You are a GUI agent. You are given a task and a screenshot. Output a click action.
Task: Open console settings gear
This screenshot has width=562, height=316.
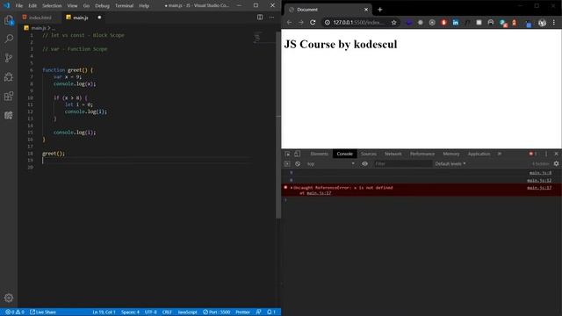[x=556, y=164]
